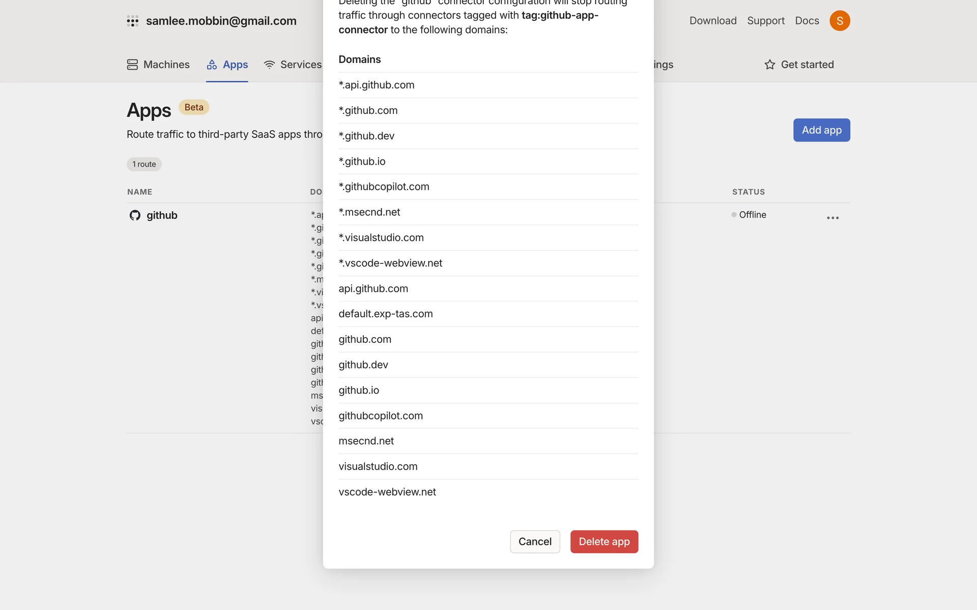Open the three-dot menu for github app
The height and width of the screenshot is (610, 977).
point(832,218)
